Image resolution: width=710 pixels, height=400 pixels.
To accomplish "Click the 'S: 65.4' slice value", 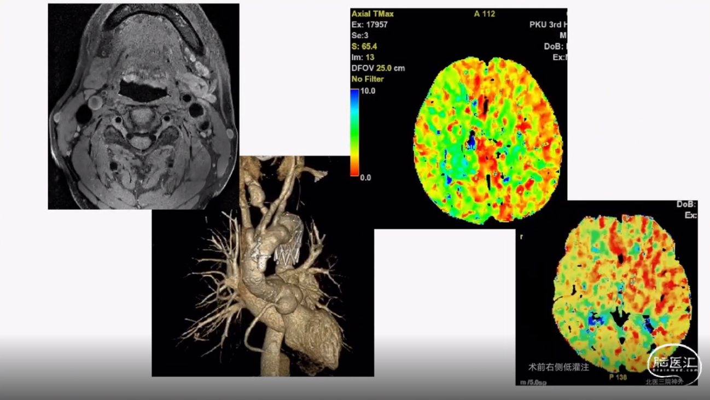I will [364, 46].
